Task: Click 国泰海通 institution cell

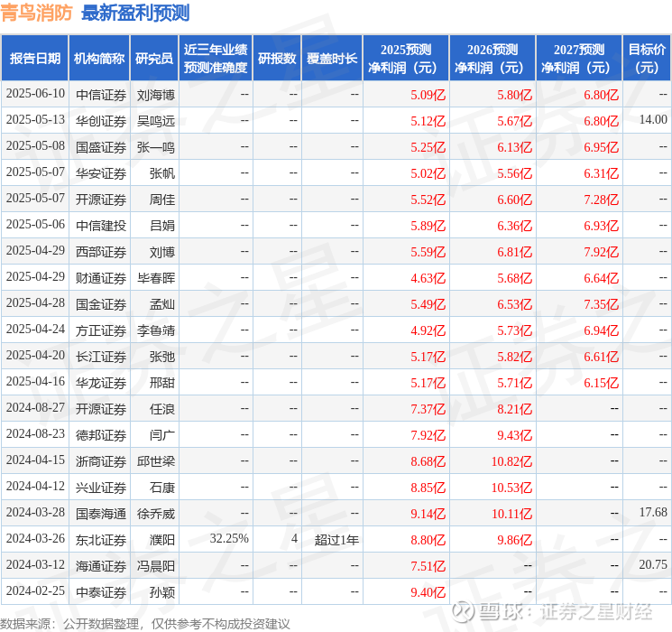Action: point(101,514)
